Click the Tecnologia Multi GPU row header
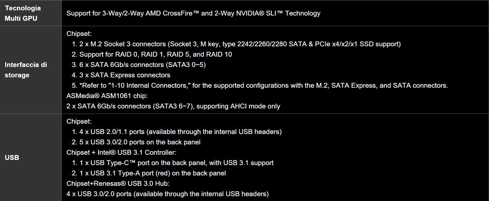The width and height of the screenshot is (489, 201). pos(23,13)
